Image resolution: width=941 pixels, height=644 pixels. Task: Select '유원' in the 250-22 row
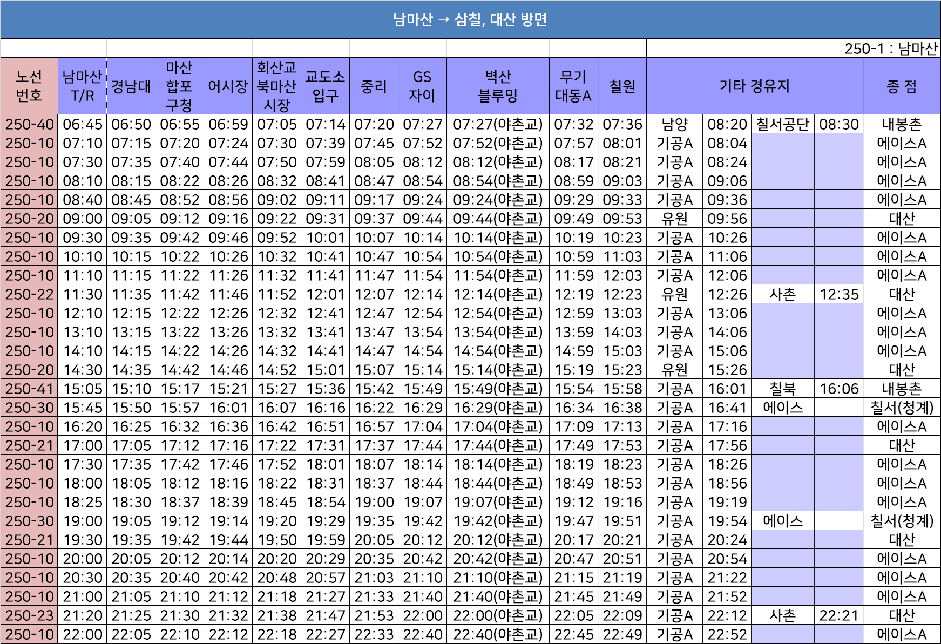click(675, 294)
